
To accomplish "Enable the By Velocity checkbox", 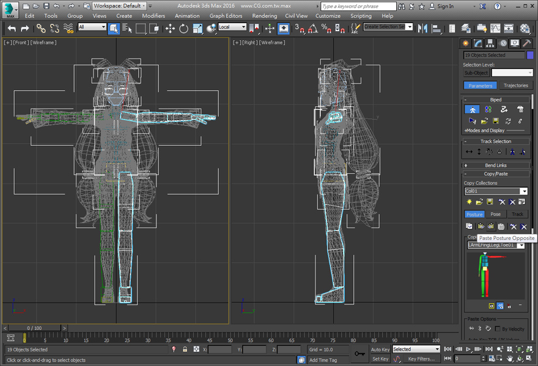I will point(498,329).
